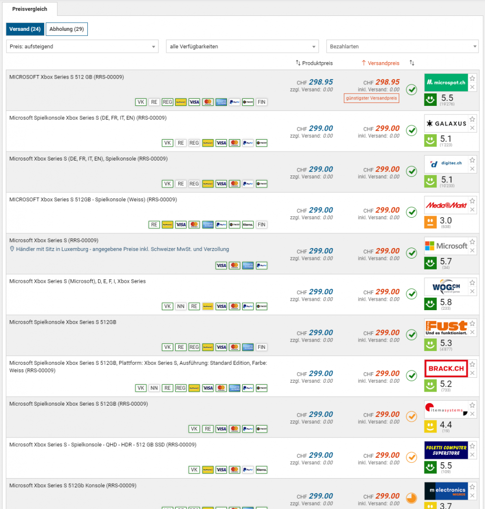
Task: Favorite microspot.ch with the star
Action: [473, 78]
